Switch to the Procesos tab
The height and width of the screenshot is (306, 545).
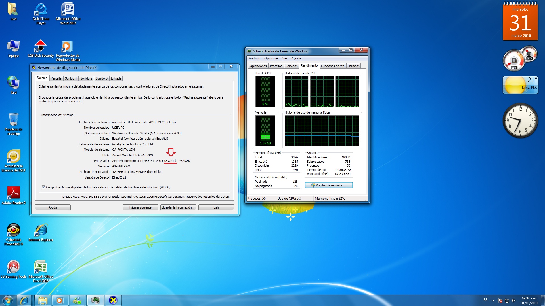[276, 66]
